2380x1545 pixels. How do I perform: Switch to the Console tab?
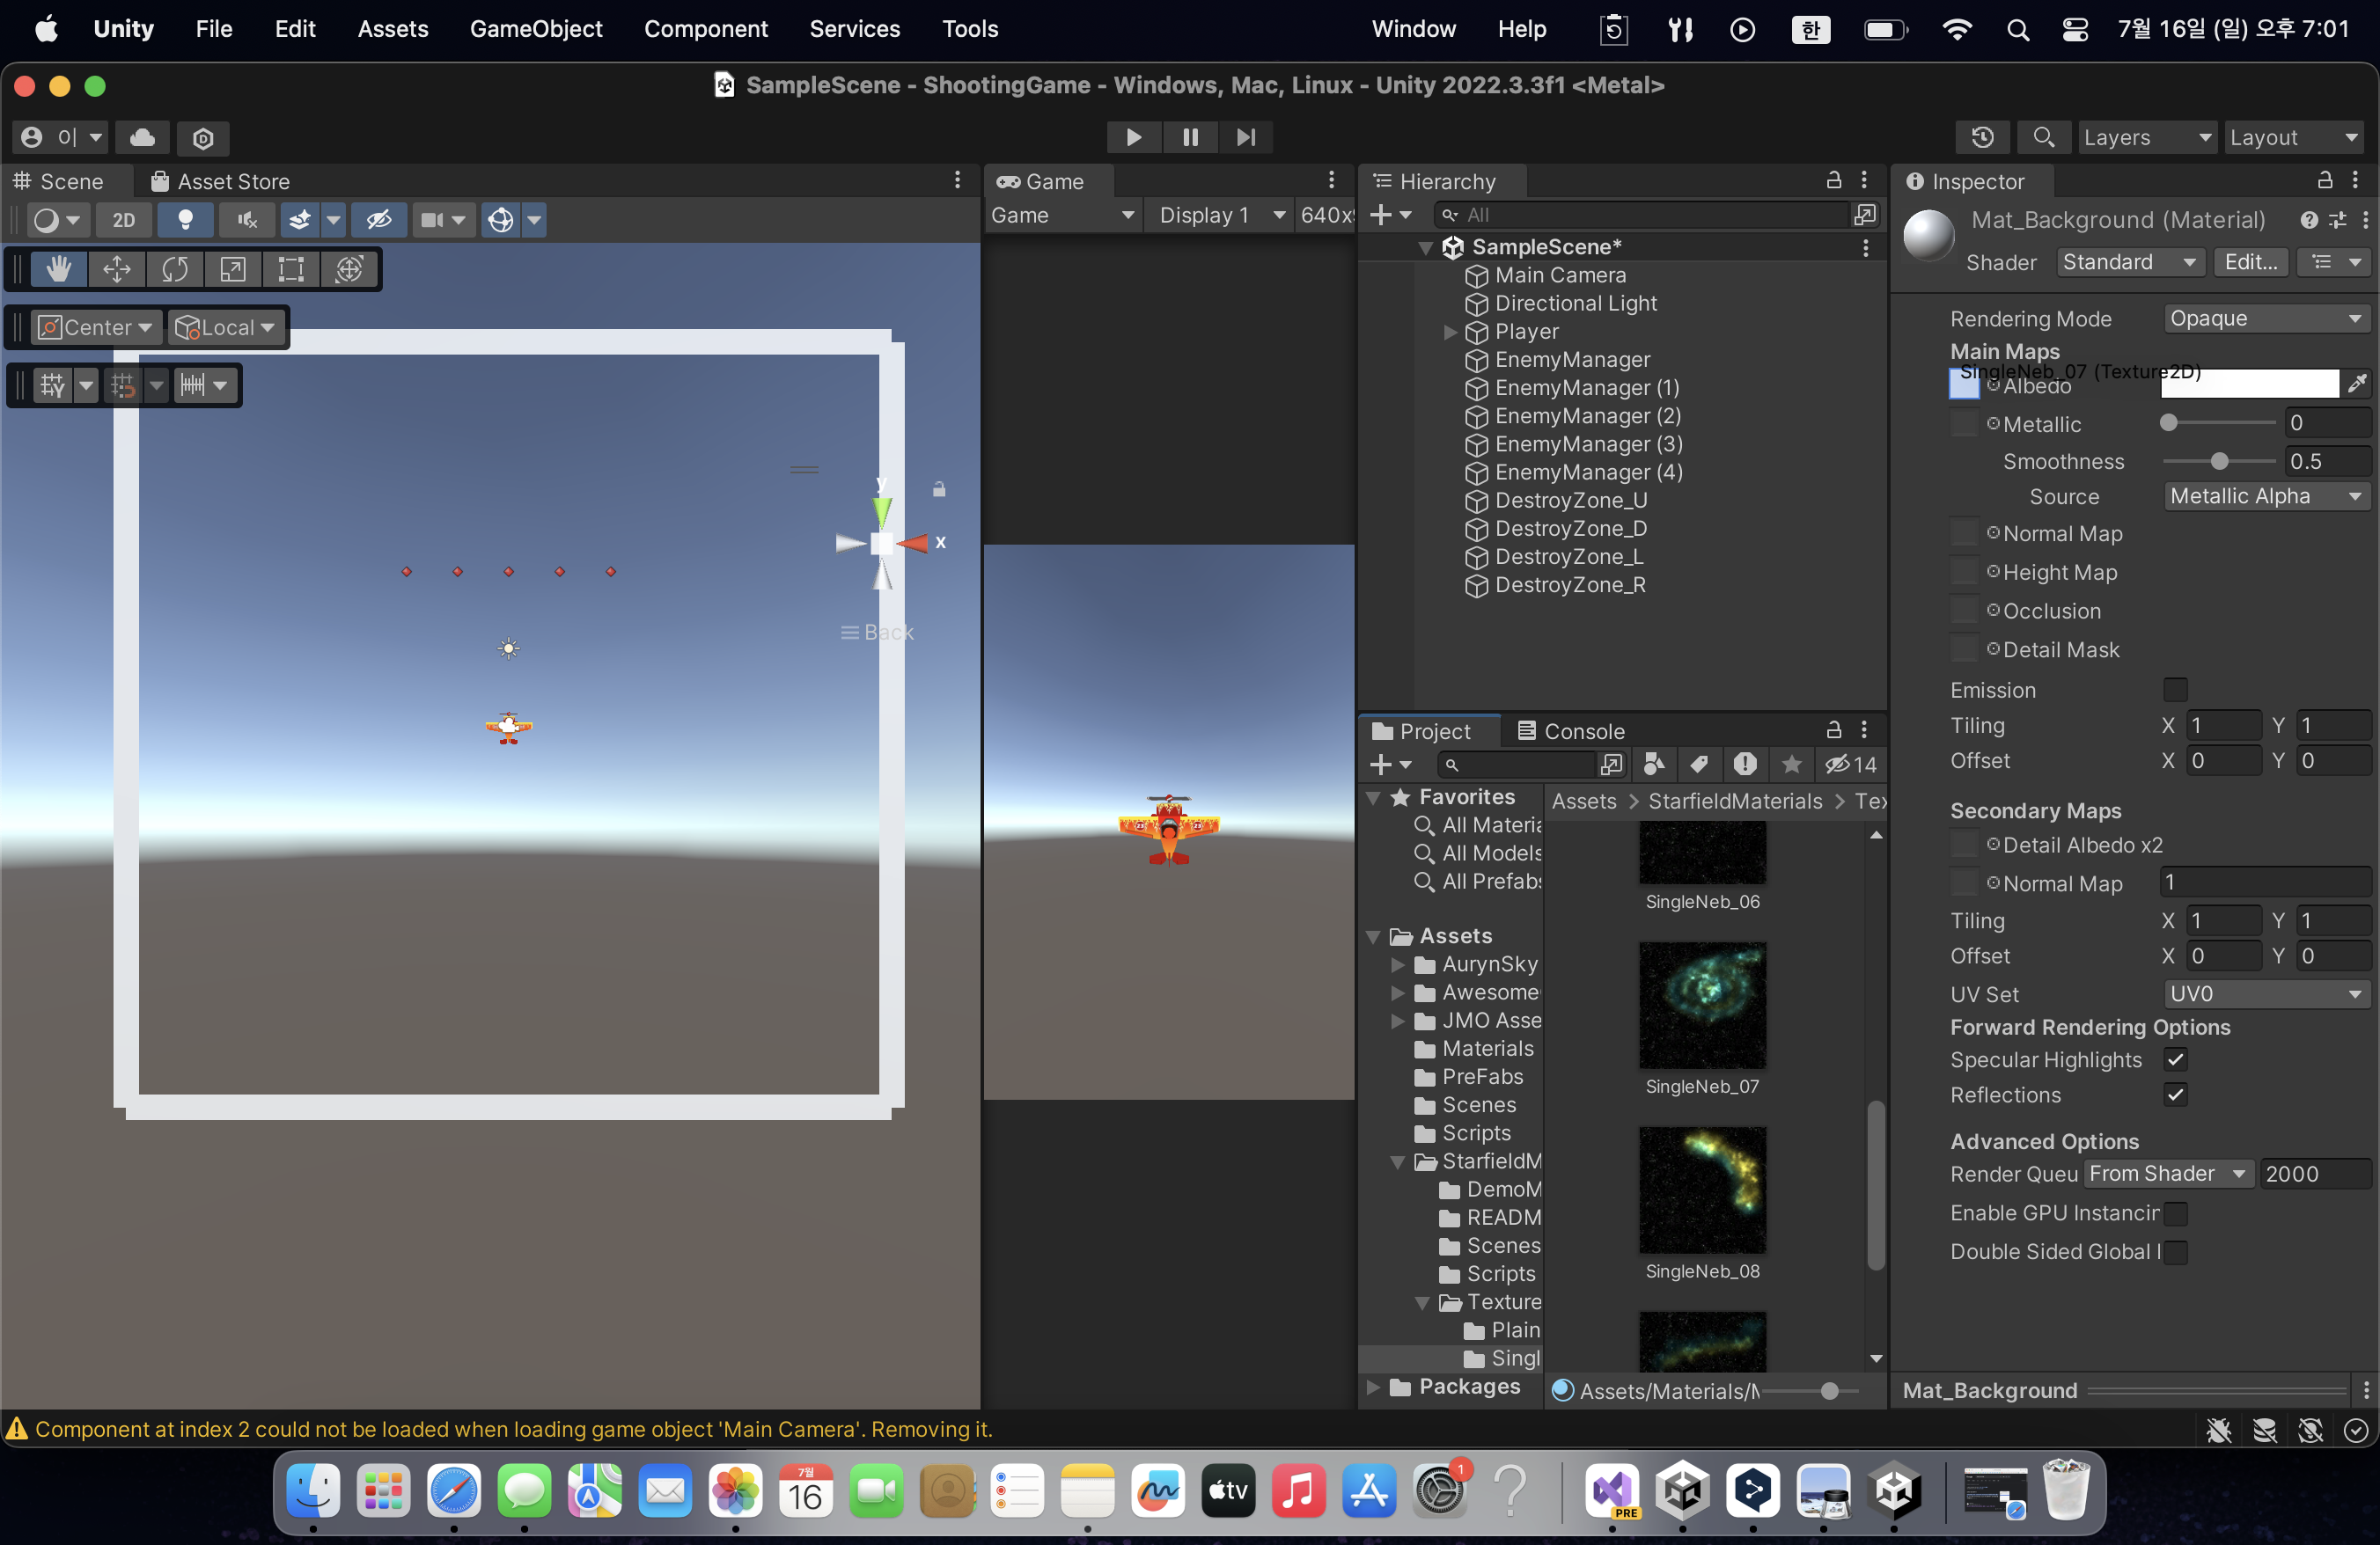[x=1570, y=730]
